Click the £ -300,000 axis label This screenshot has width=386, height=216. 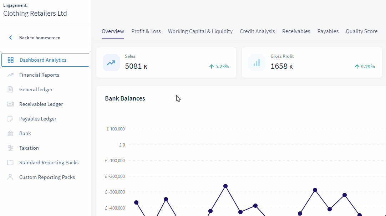pos(115,192)
